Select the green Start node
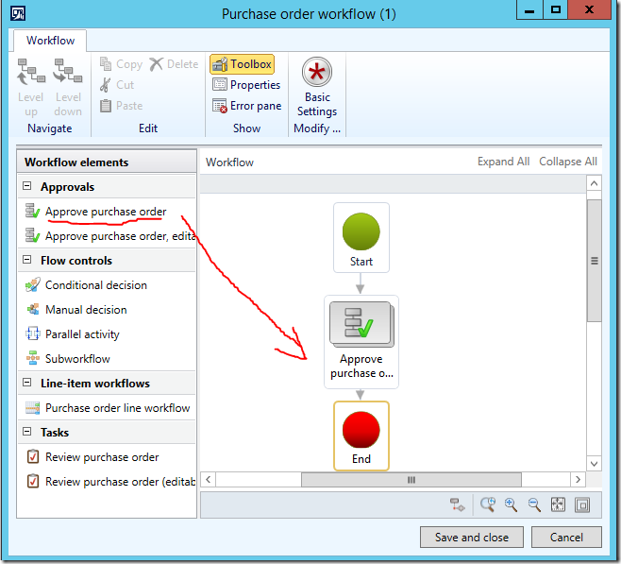Image resolution: width=621 pixels, height=564 pixels. tap(361, 237)
